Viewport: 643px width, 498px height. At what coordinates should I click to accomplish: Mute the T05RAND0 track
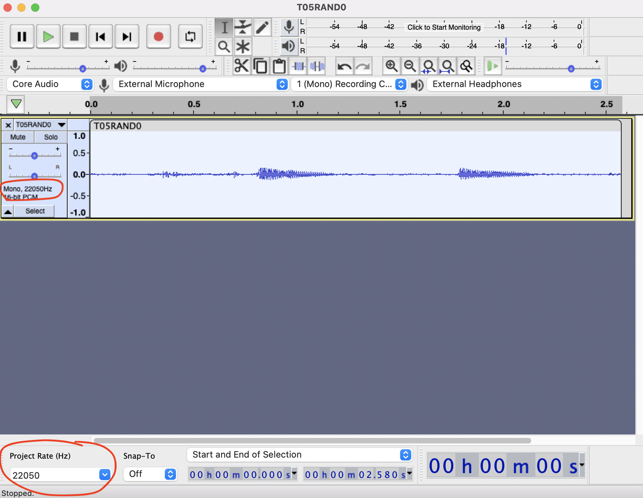click(17, 137)
